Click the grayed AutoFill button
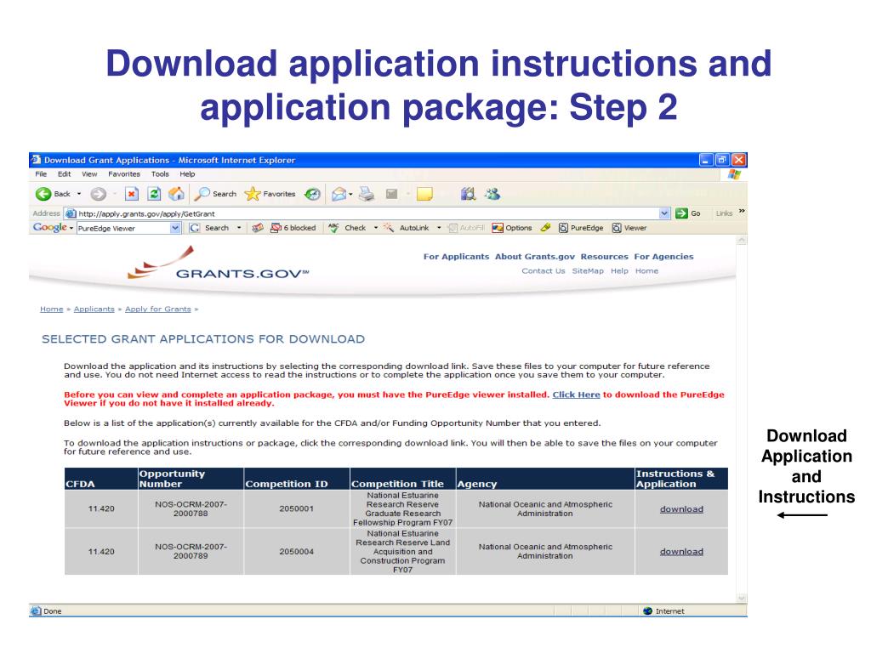The image size is (871, 653). (467, 228)
